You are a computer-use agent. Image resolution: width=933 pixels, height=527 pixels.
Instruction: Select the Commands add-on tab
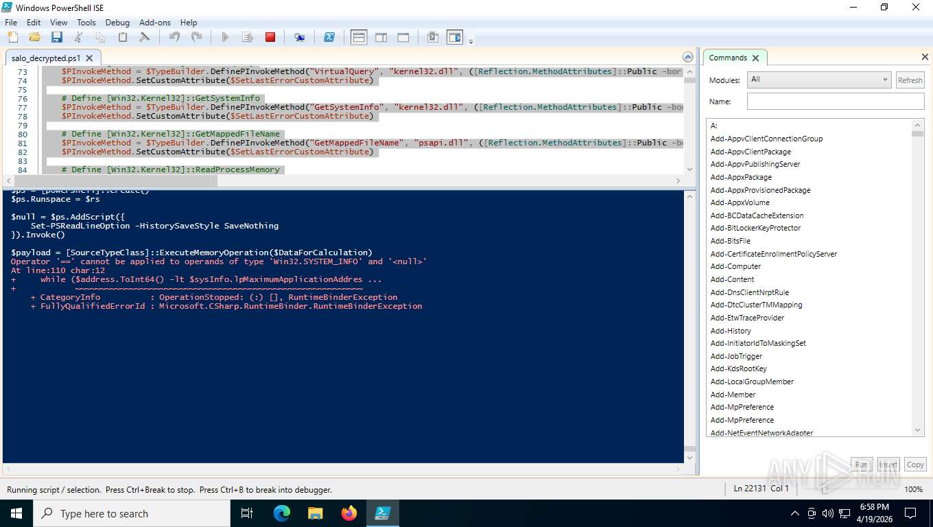tap(728, 58)
